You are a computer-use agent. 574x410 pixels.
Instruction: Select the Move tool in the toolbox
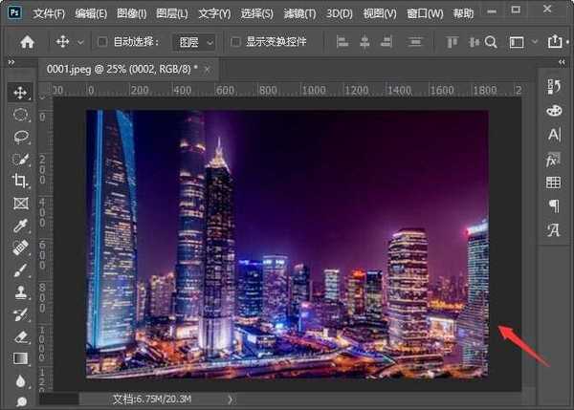(x=20, y=93)
